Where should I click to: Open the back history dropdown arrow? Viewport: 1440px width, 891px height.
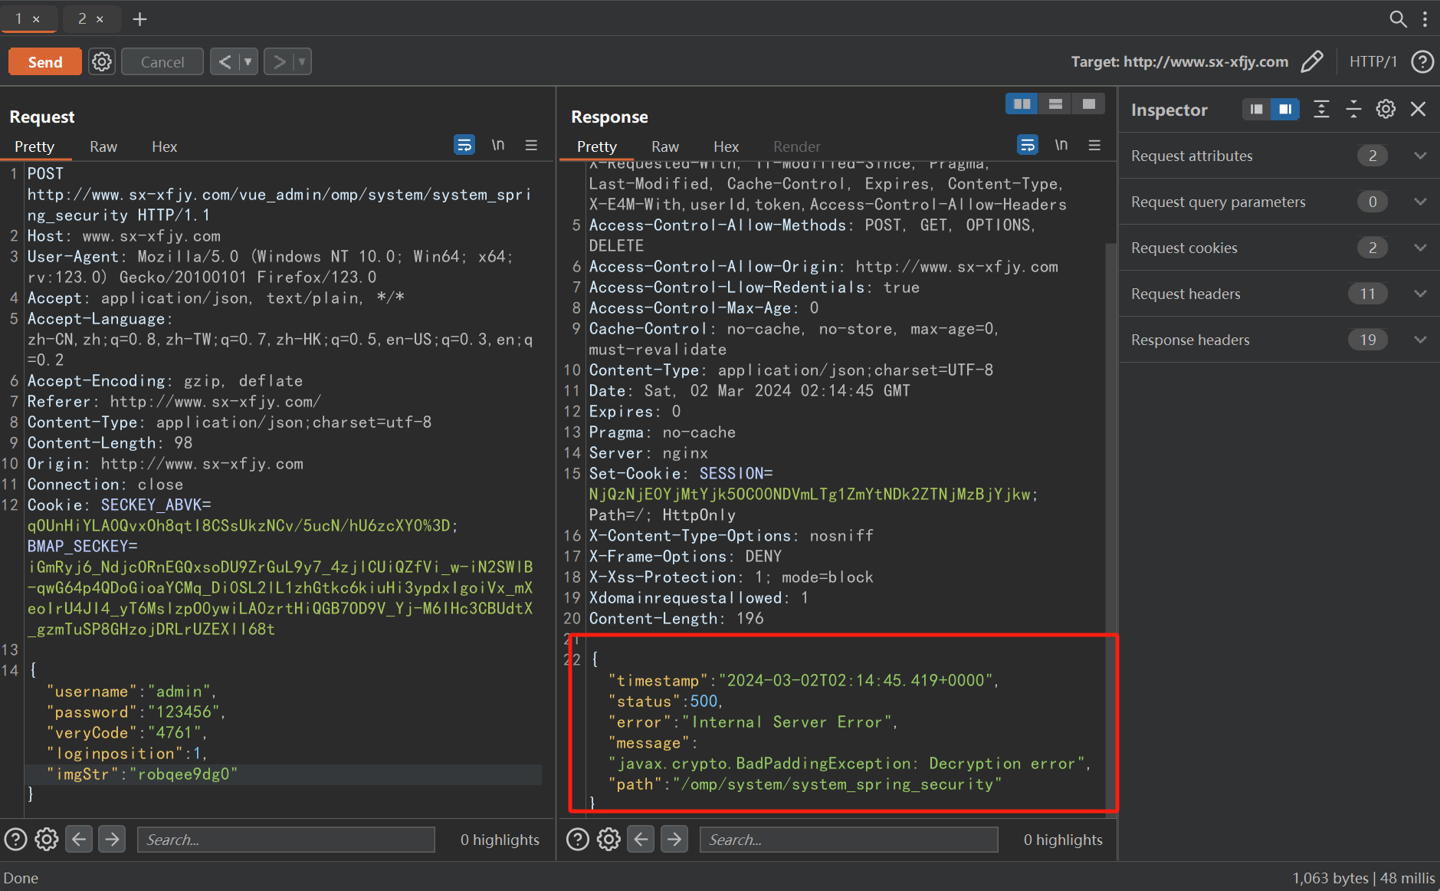pos(248,62)
